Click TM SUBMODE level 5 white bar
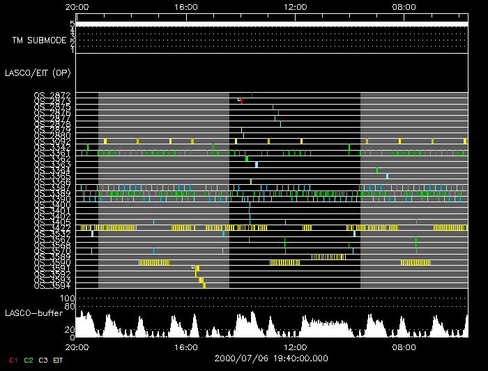 271,24
